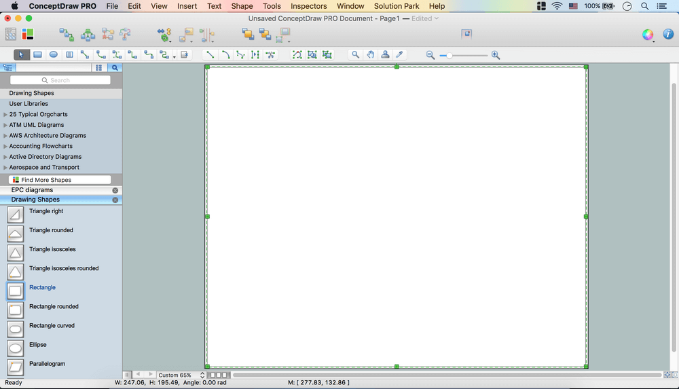
Task: Click the send to back icon
Action: [x=265, y=34]
